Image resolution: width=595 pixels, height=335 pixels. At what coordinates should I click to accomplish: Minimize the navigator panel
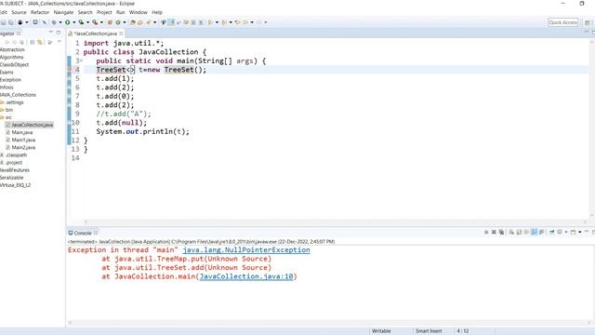coord(51,33)
